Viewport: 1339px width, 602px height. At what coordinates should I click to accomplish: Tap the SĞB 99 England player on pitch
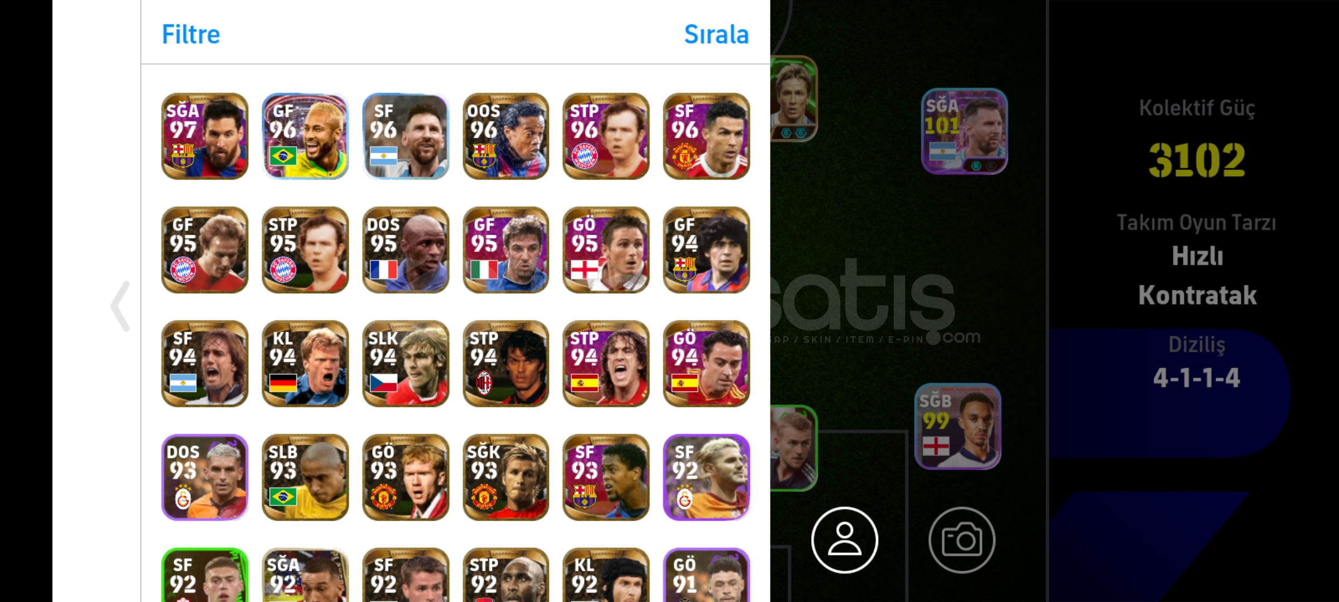click(957, 426)
